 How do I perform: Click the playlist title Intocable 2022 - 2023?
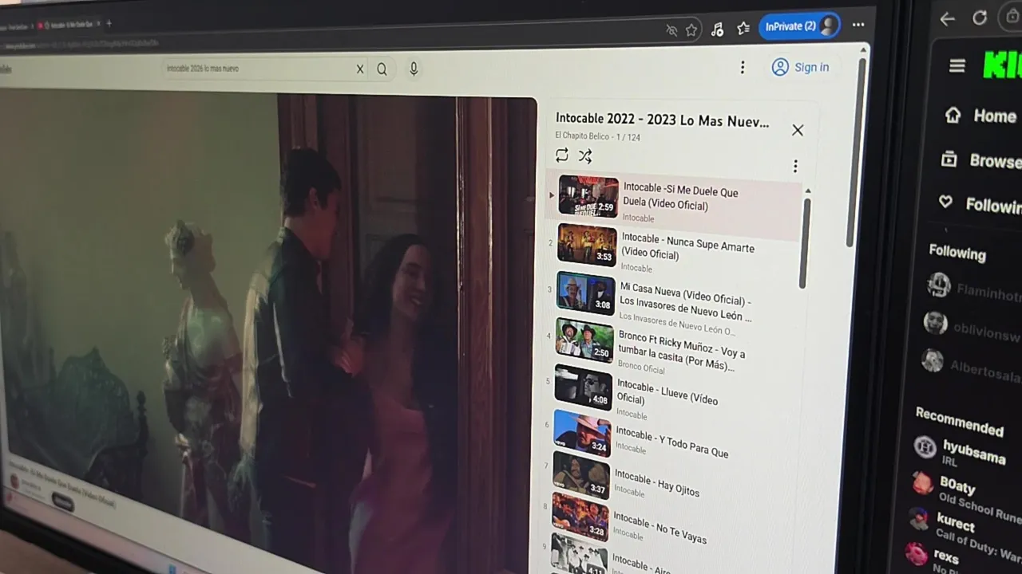[663, 120]
